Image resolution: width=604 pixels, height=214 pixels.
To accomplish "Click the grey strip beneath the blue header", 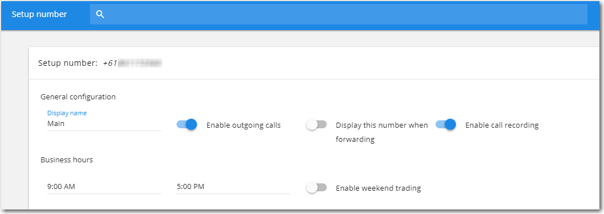I will pos(302,39).
